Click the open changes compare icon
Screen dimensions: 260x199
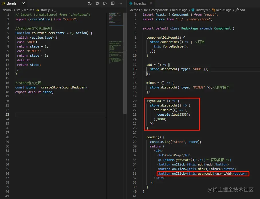(97, 3)
